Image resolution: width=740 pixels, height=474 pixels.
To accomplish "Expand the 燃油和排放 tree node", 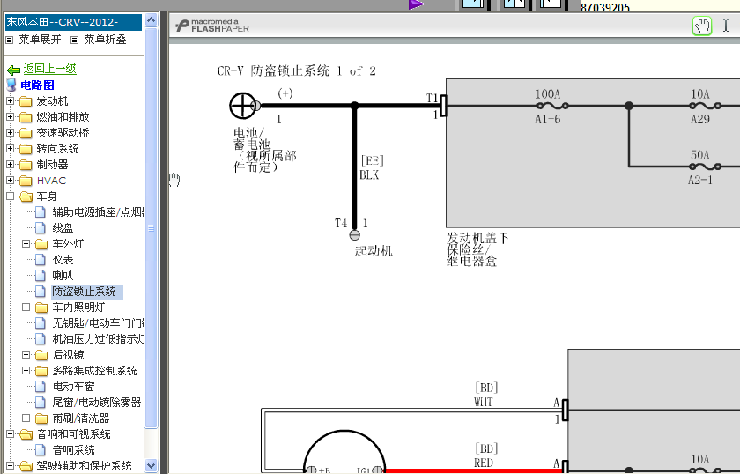I will tap(10, 116).
